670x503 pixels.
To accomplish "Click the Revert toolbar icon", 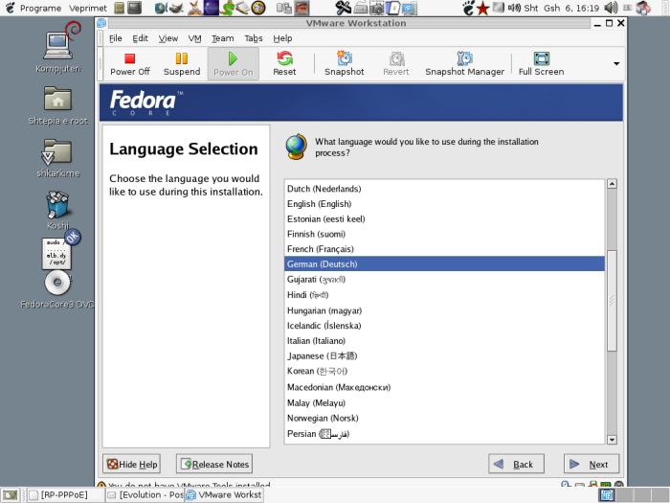I will (x=396, y=63).
